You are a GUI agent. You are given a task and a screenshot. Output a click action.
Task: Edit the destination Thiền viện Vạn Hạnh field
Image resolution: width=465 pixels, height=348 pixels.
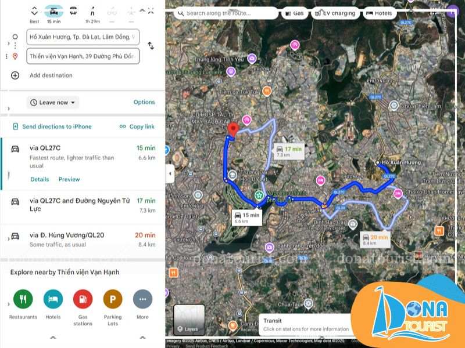(x=83, y=56)
